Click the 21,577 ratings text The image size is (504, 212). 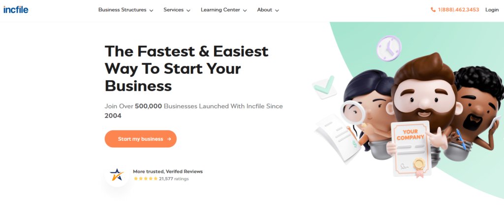click(x=174, y=179)
